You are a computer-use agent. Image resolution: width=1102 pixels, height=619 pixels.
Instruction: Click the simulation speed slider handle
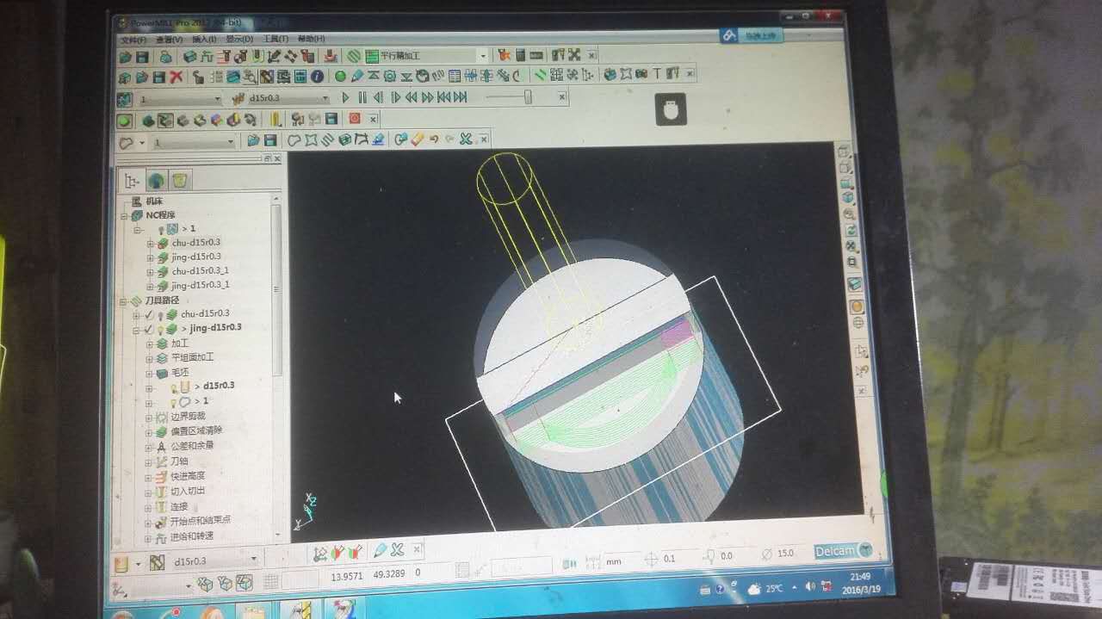(528, 98)
